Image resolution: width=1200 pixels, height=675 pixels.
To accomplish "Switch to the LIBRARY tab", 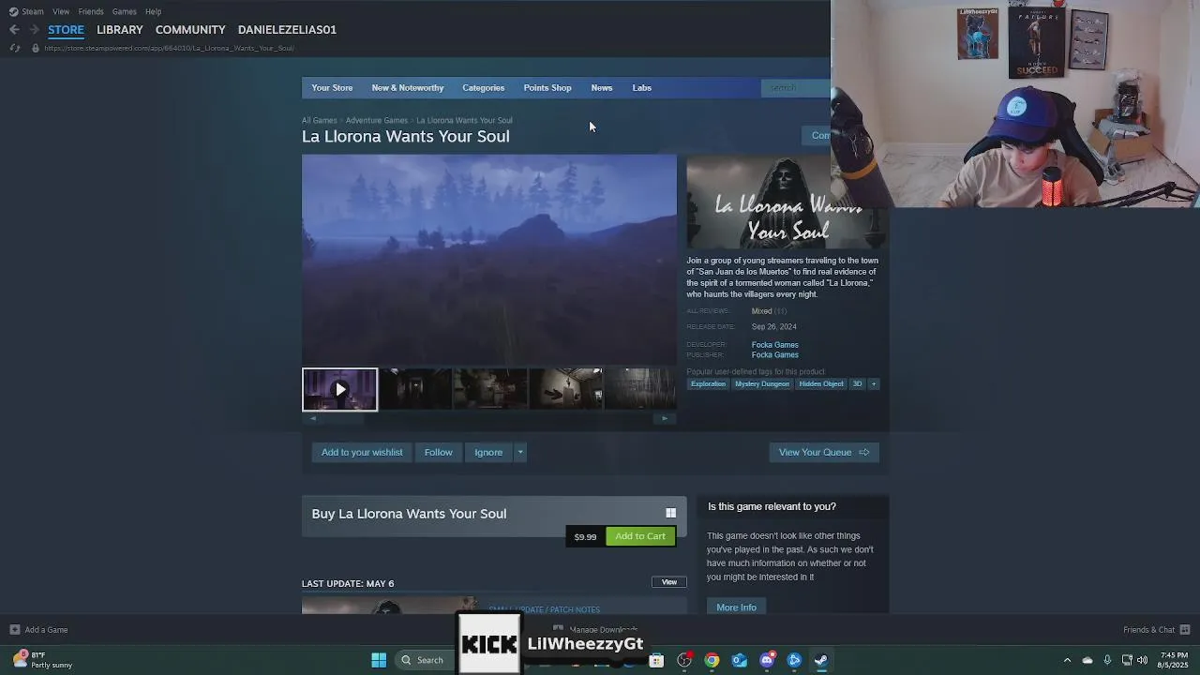I will click(120, 30).
